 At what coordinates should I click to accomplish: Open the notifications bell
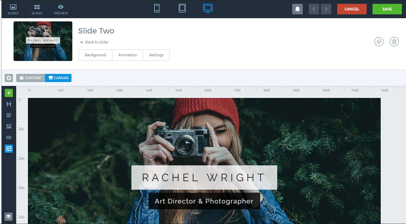point(297,9)
